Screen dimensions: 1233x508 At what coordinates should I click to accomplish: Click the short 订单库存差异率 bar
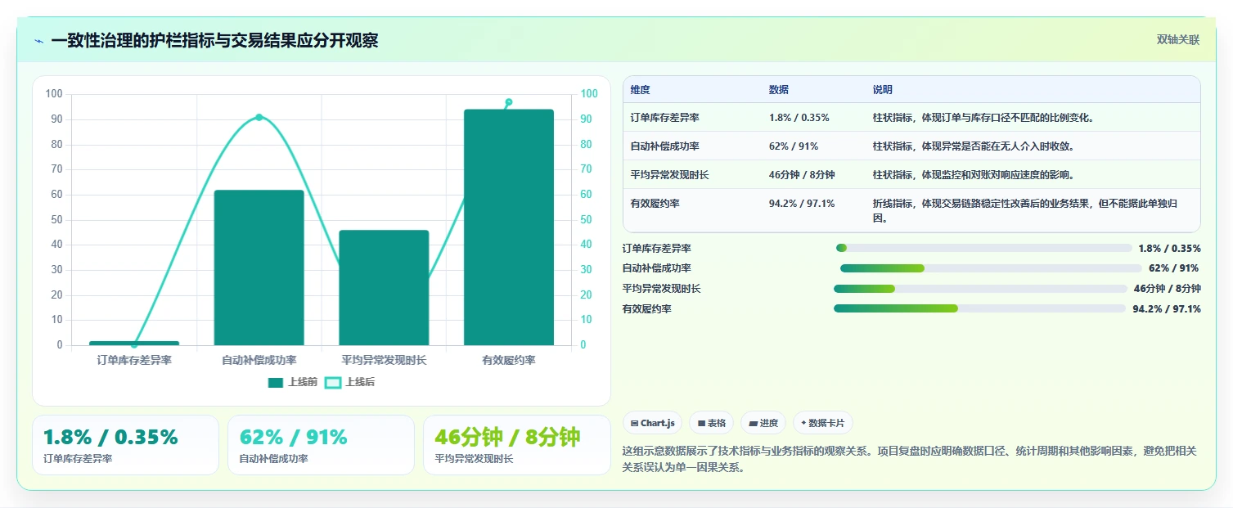(x=134, y=343)
